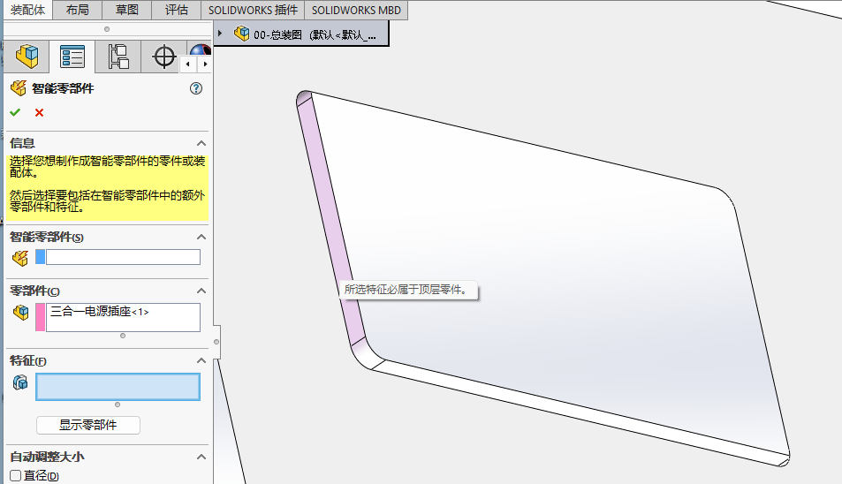Open the SOLIDWORKS 插件 tab
842x484 pixels.
253,10
